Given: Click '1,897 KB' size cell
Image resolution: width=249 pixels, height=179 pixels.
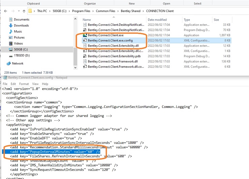Looking at the screenshot, I should pos(225,35).
